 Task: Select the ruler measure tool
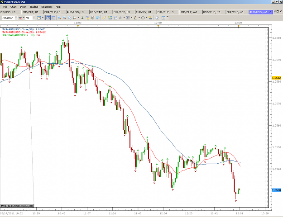coord(104,18)
